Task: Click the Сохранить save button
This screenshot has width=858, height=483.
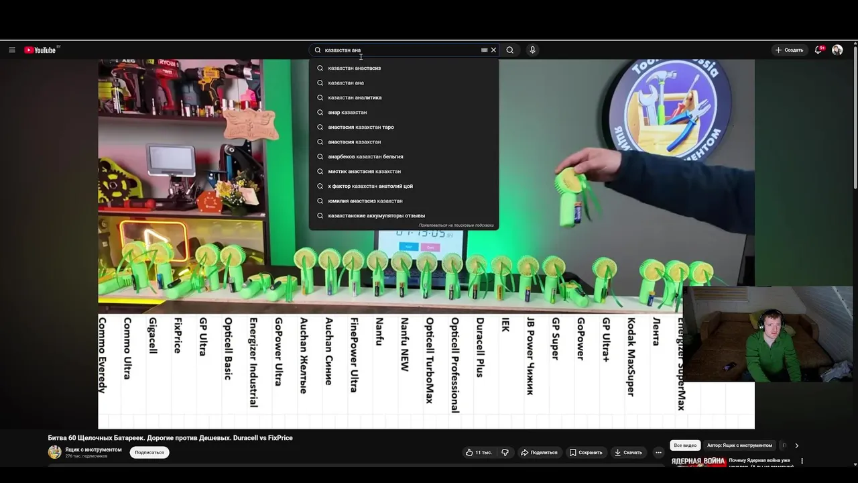Action: [x=586, y=453]
